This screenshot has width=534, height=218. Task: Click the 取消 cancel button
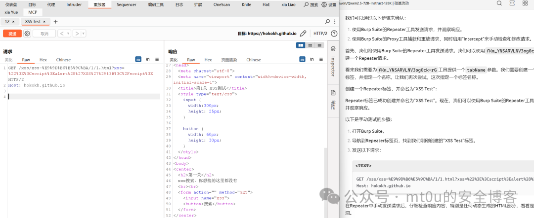point(44,34)
